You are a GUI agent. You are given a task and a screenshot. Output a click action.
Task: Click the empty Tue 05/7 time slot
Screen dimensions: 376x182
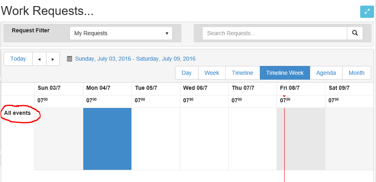point(156,139)
